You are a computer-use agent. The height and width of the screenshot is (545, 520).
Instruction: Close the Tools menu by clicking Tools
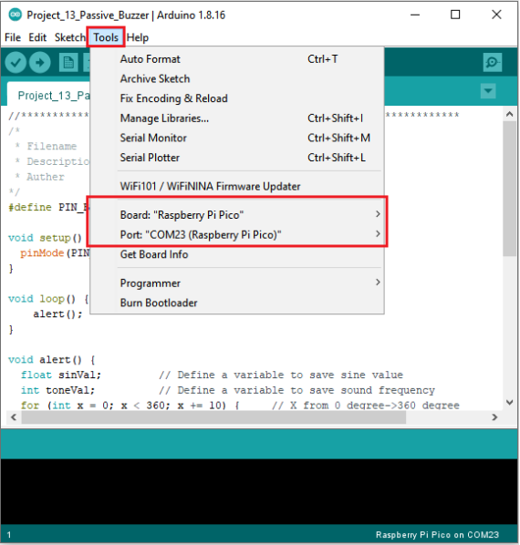pos(106,37)
